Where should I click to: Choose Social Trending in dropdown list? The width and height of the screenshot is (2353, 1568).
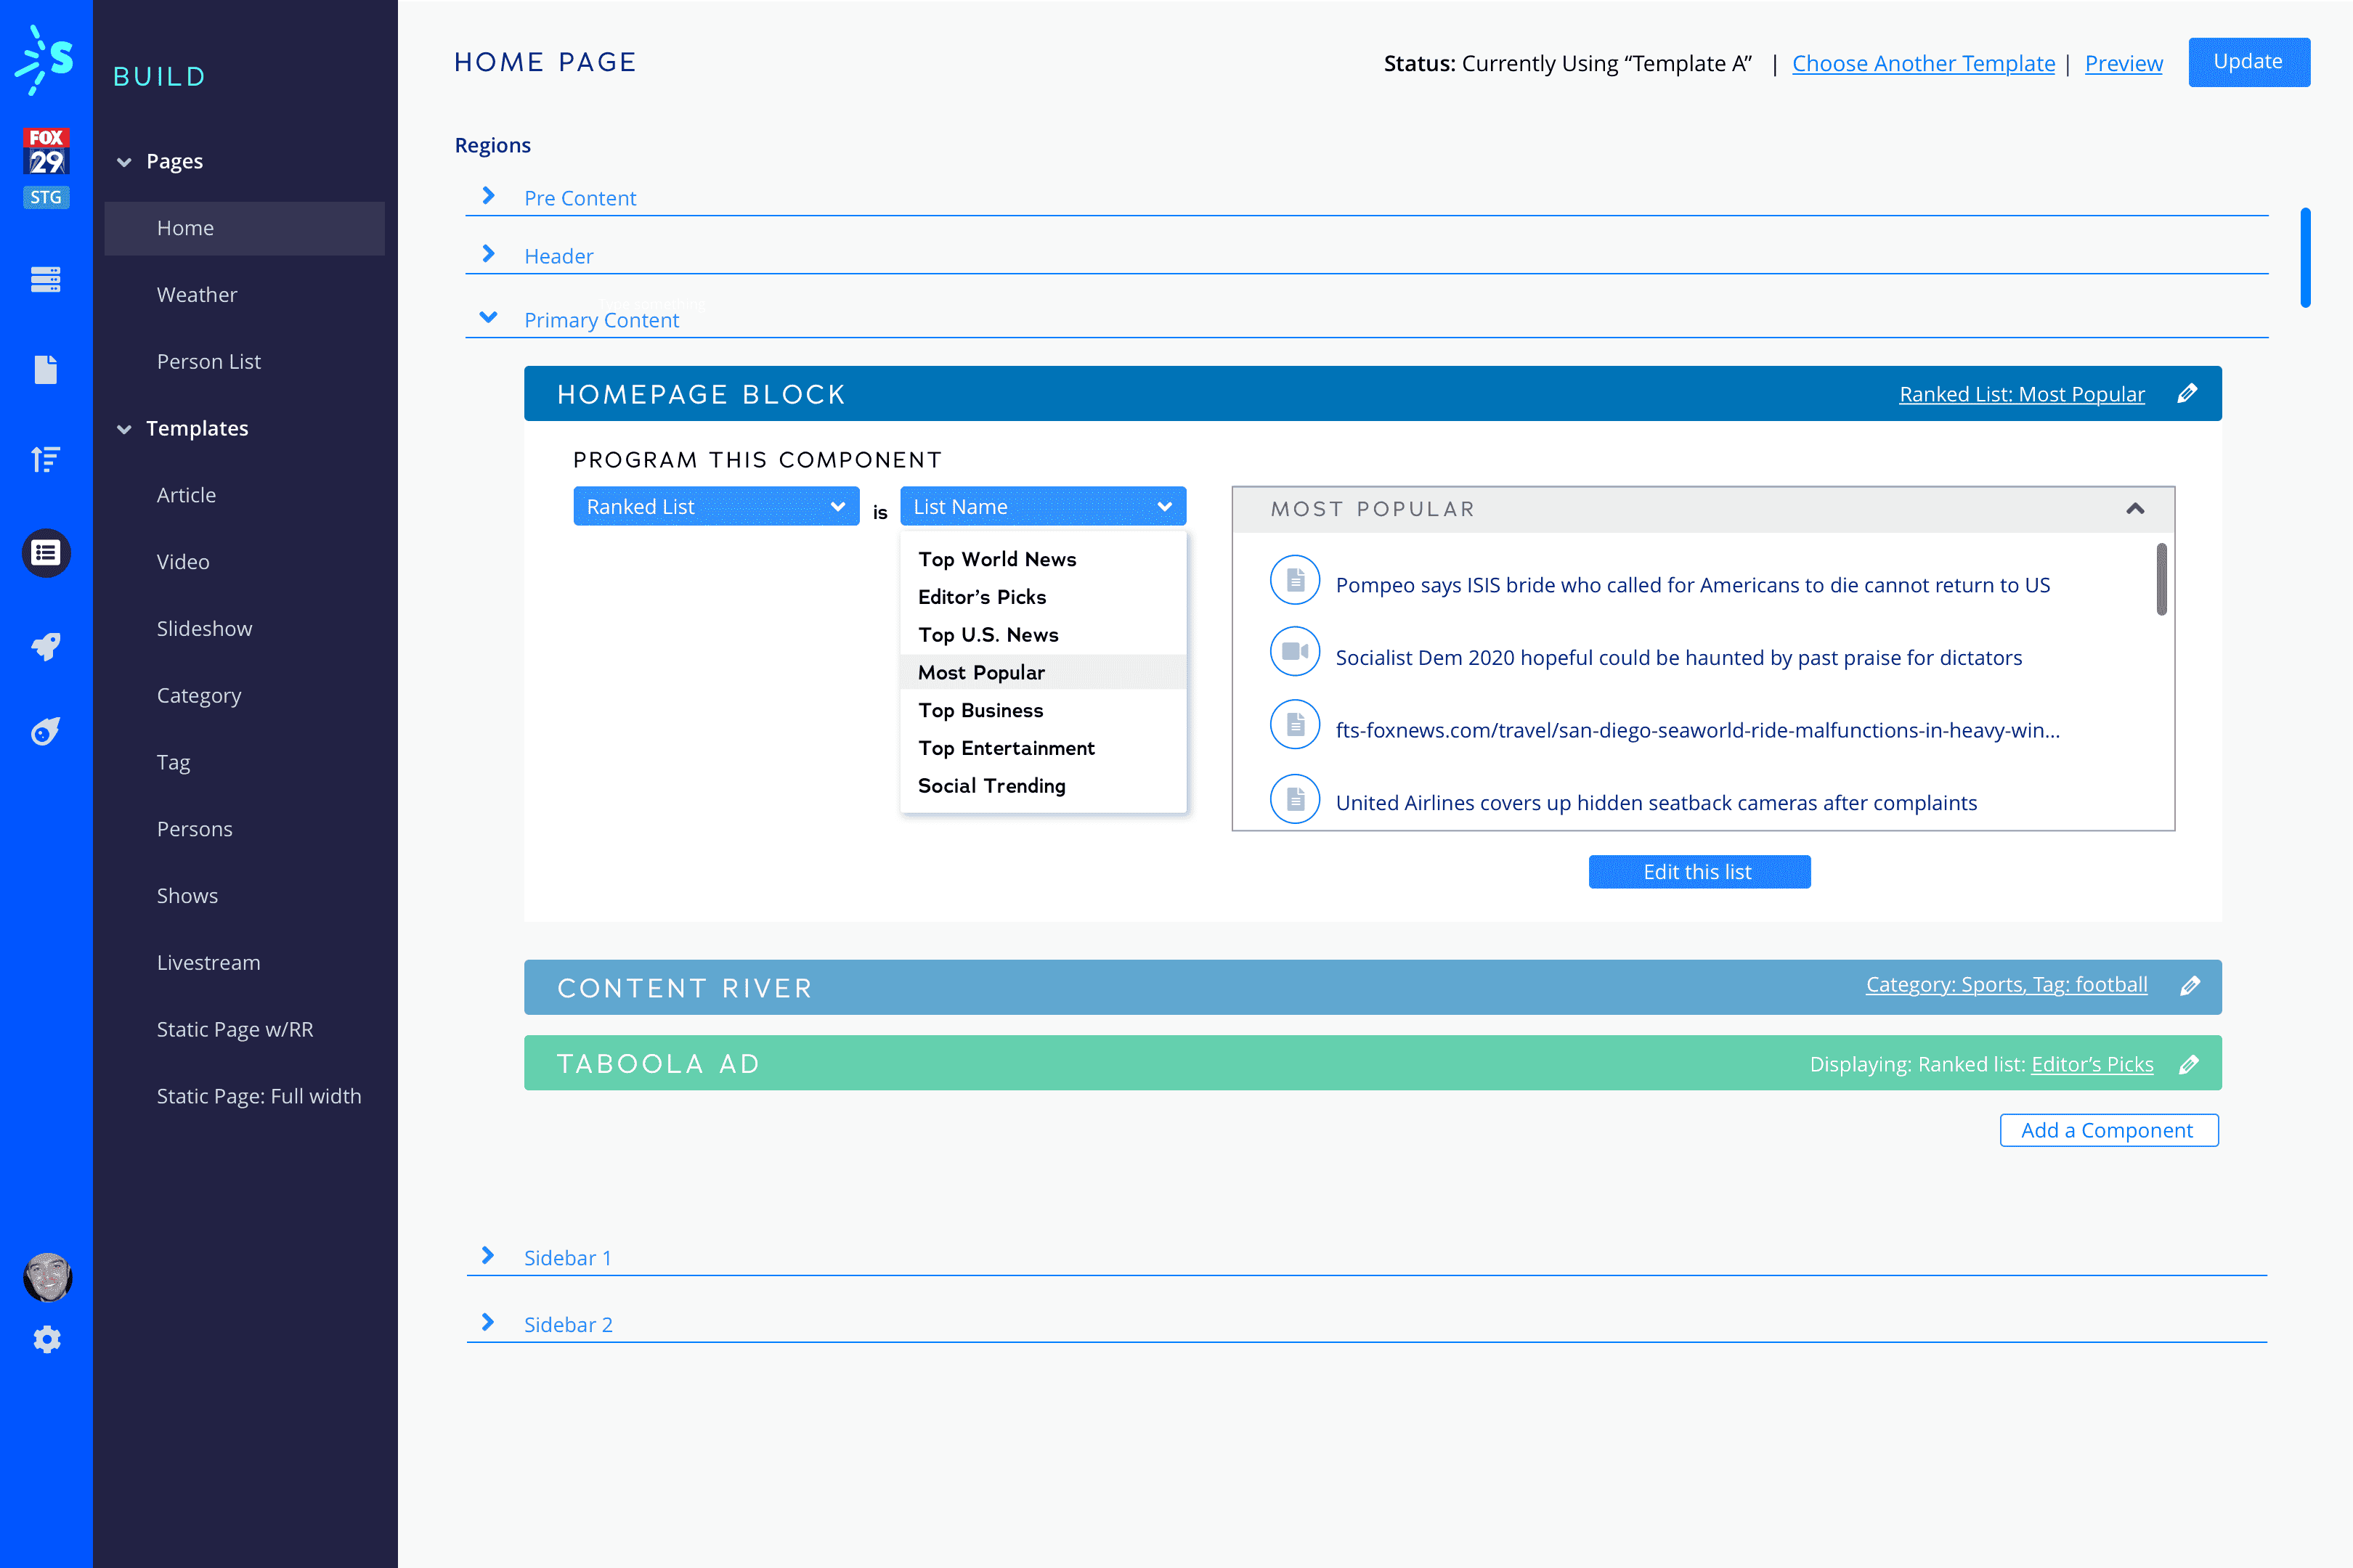[x=991, y=786]
